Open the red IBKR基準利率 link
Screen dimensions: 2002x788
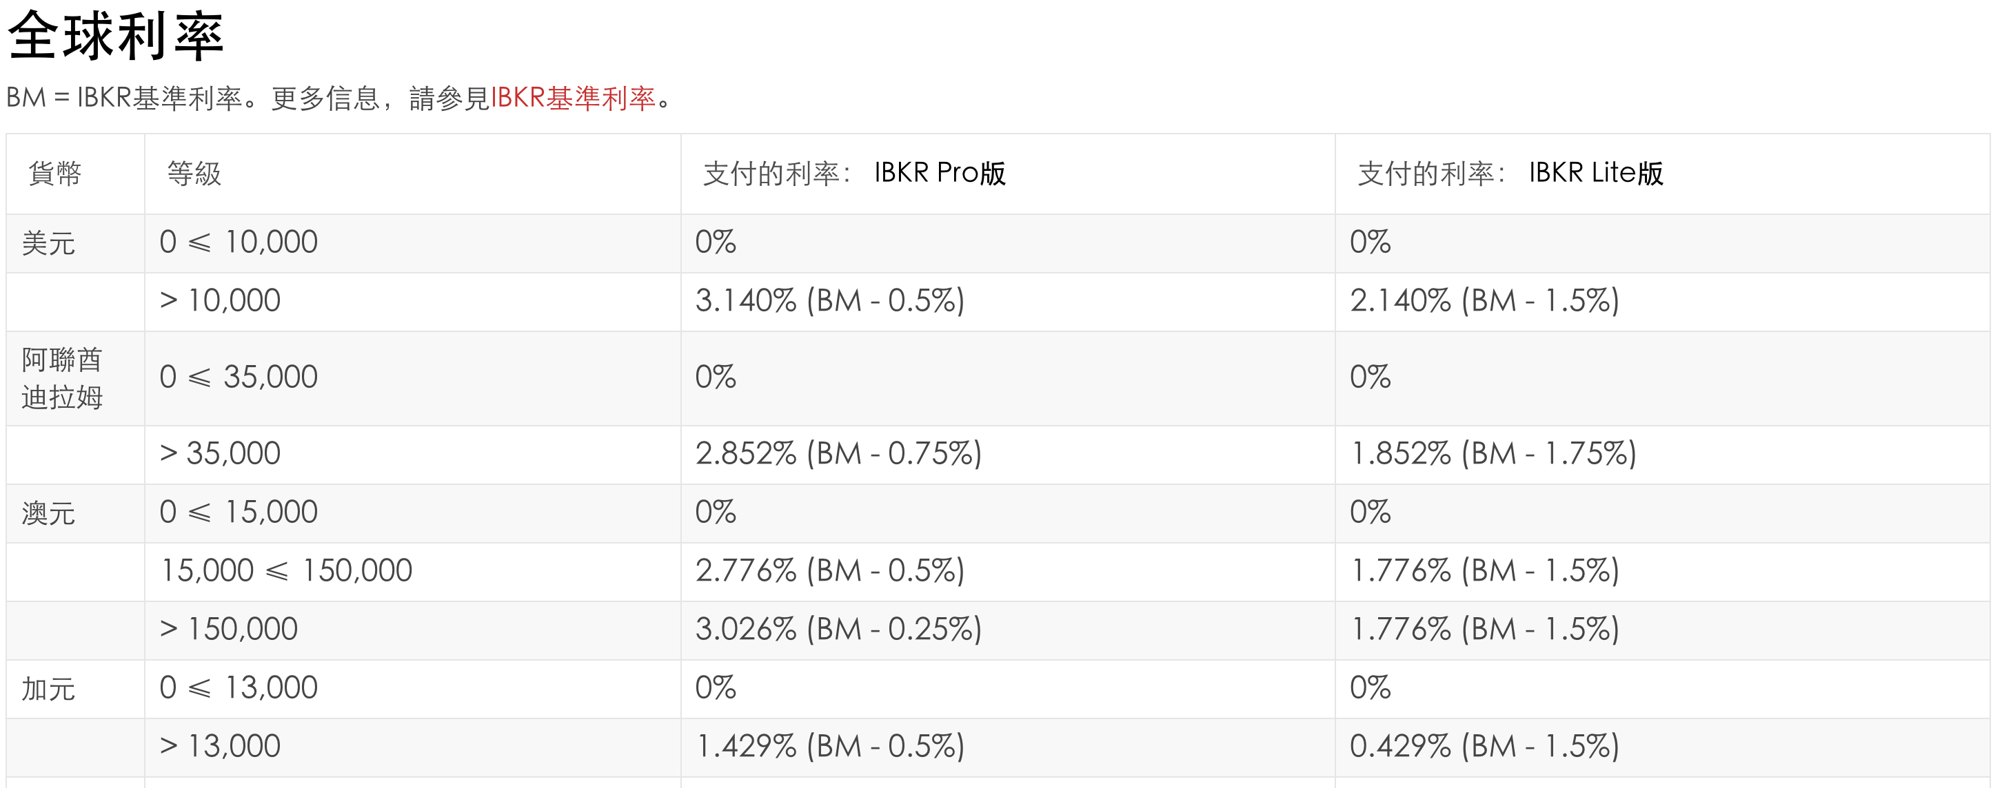pos(573,98)
